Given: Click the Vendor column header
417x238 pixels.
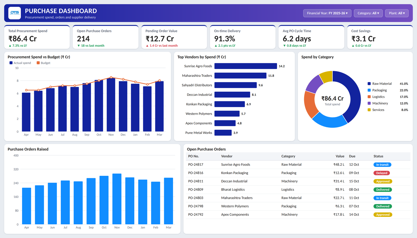Looking at the screenshot, I should point(227,156).
